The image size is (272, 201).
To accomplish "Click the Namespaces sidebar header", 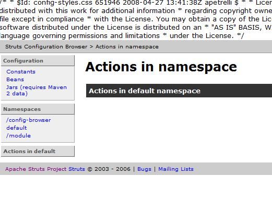I will 38,109.
